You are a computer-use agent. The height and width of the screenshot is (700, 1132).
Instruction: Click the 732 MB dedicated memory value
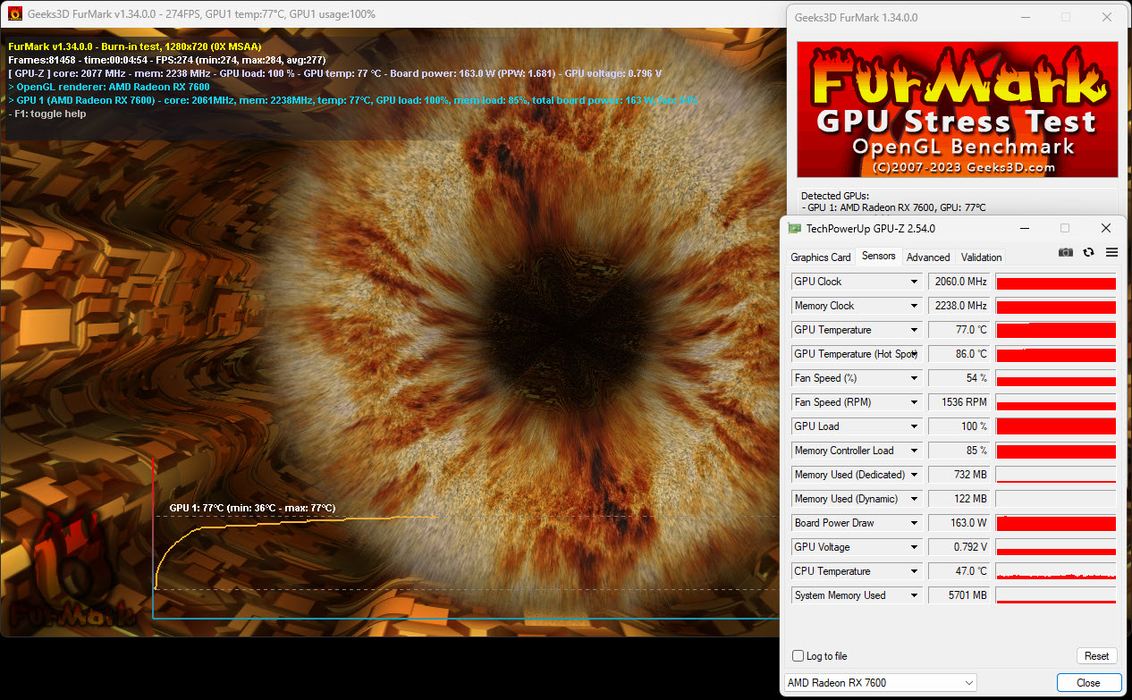point(959,475)
